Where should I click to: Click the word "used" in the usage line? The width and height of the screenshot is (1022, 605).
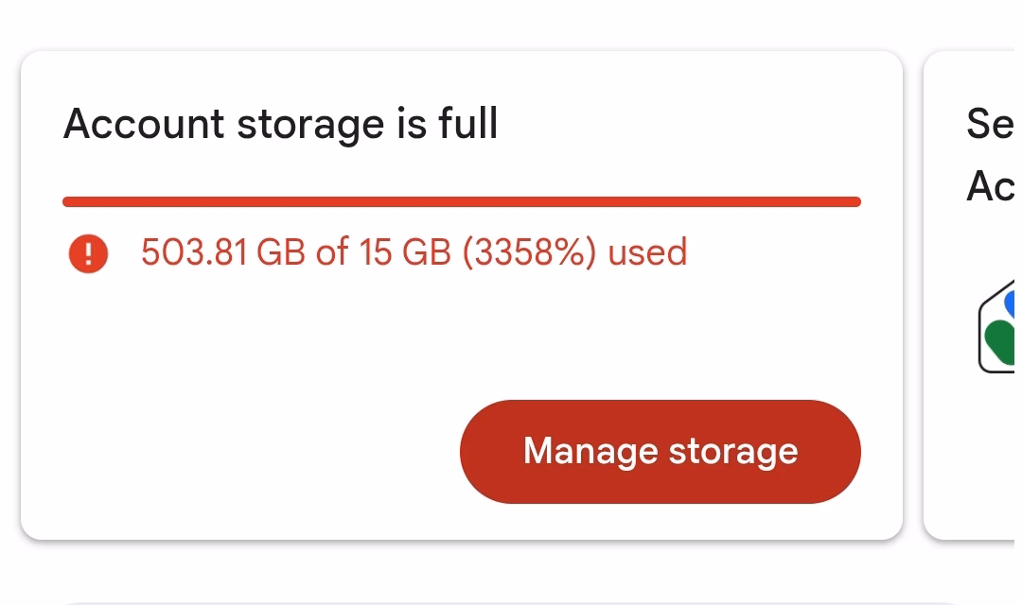click(x=647, y=252)
